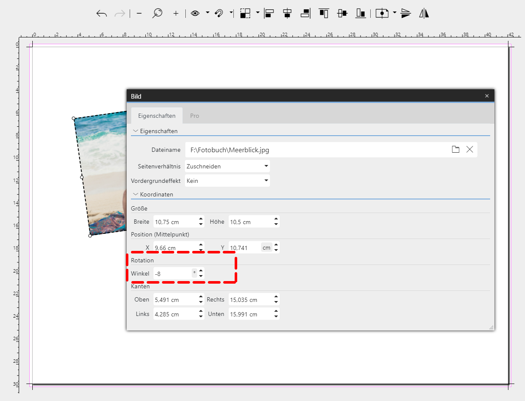Collapse the Koordinaten section
The image size is (525, 401).
[136, 194]
